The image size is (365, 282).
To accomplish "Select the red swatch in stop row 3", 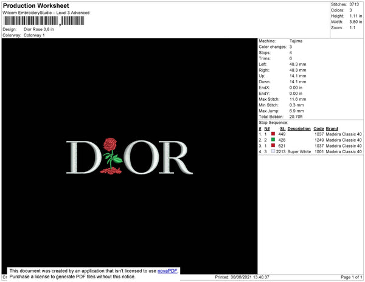I will [273, 145].
